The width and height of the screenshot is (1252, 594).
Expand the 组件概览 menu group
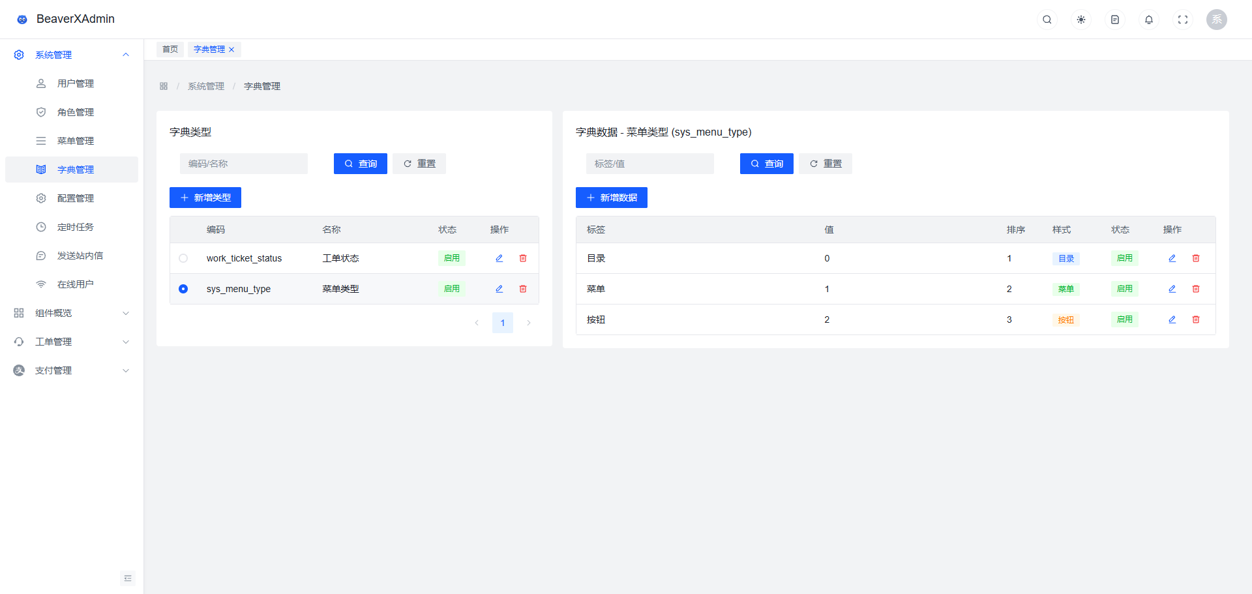tap(72, 313)
